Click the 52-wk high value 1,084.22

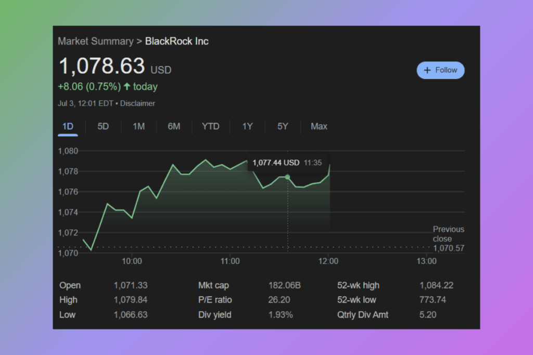[x=436, y=285]
